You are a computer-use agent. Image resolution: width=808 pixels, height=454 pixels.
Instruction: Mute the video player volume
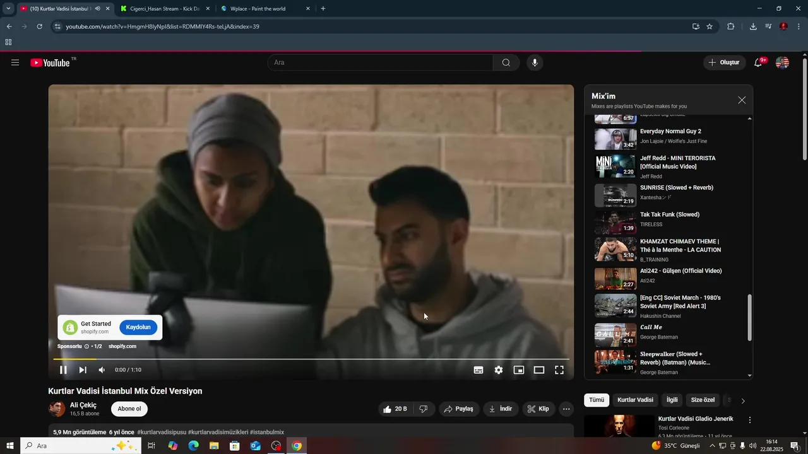[x=102, y=370]
